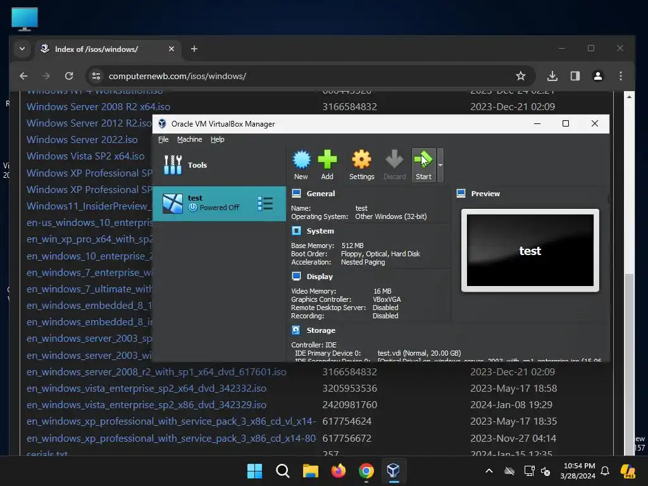The width and height of the screenshot is (648, 486).
Task: Show hidden system tray icons
Action: tap(489, 471)
